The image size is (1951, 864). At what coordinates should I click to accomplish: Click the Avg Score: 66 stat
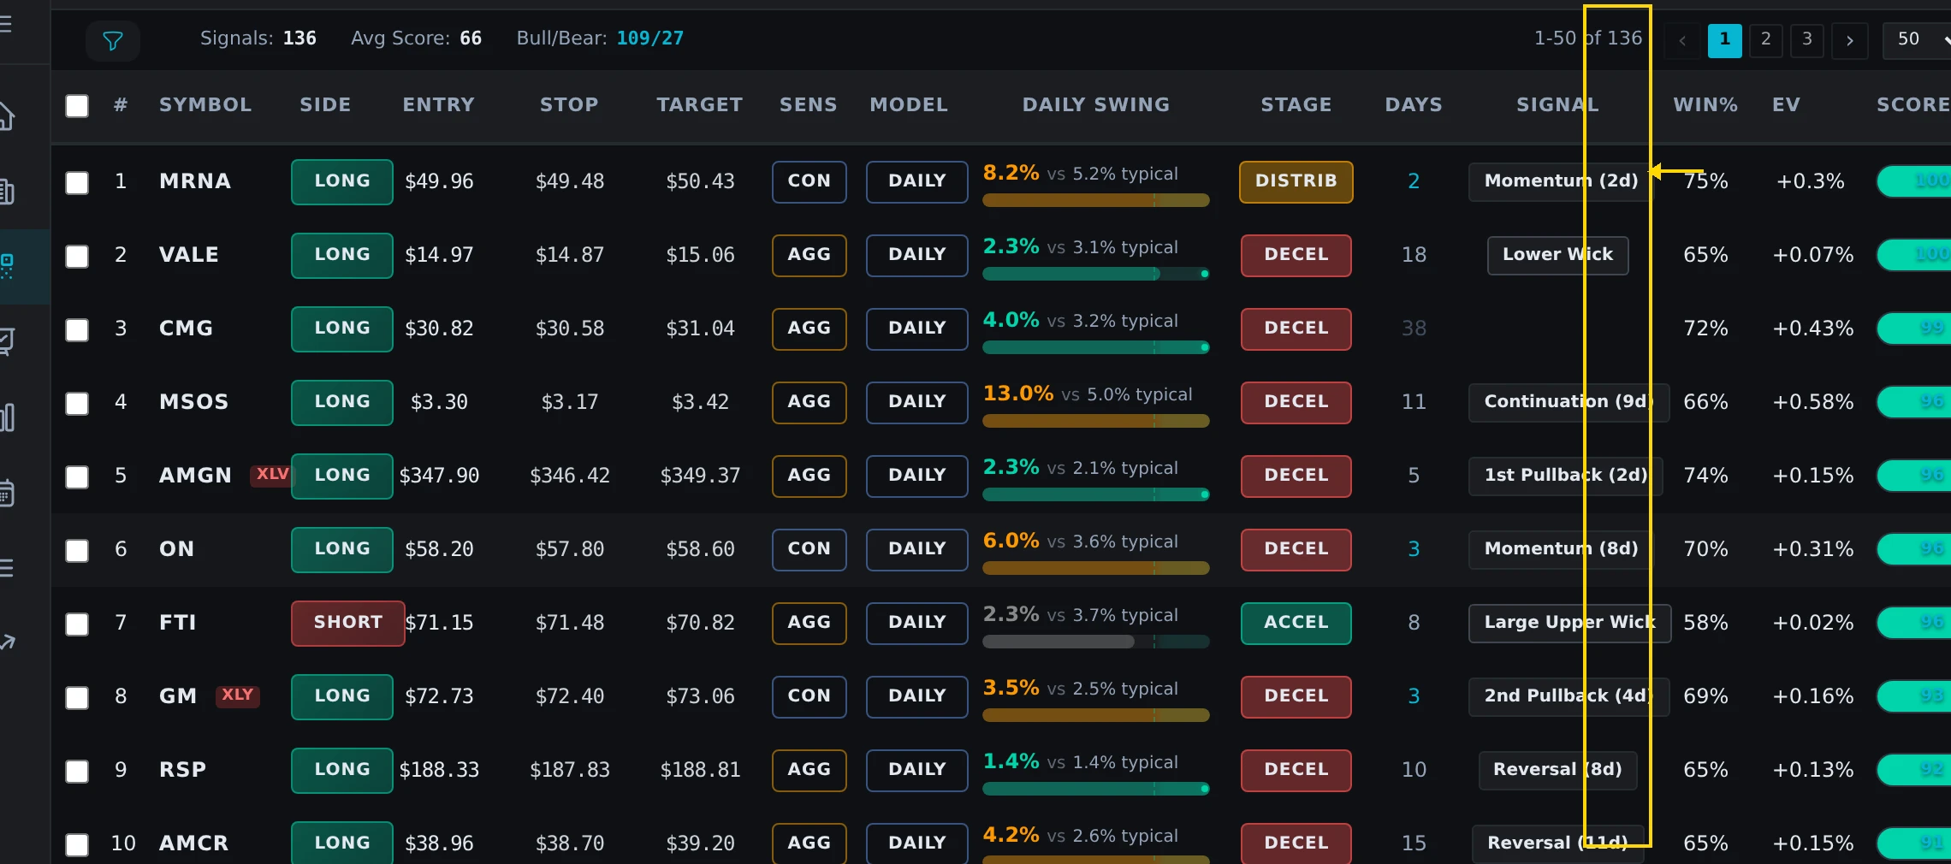[x=417, y=38]
